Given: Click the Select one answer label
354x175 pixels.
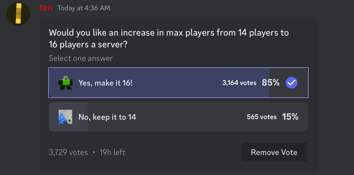Looking at the screenshot, I should point(81,58).
